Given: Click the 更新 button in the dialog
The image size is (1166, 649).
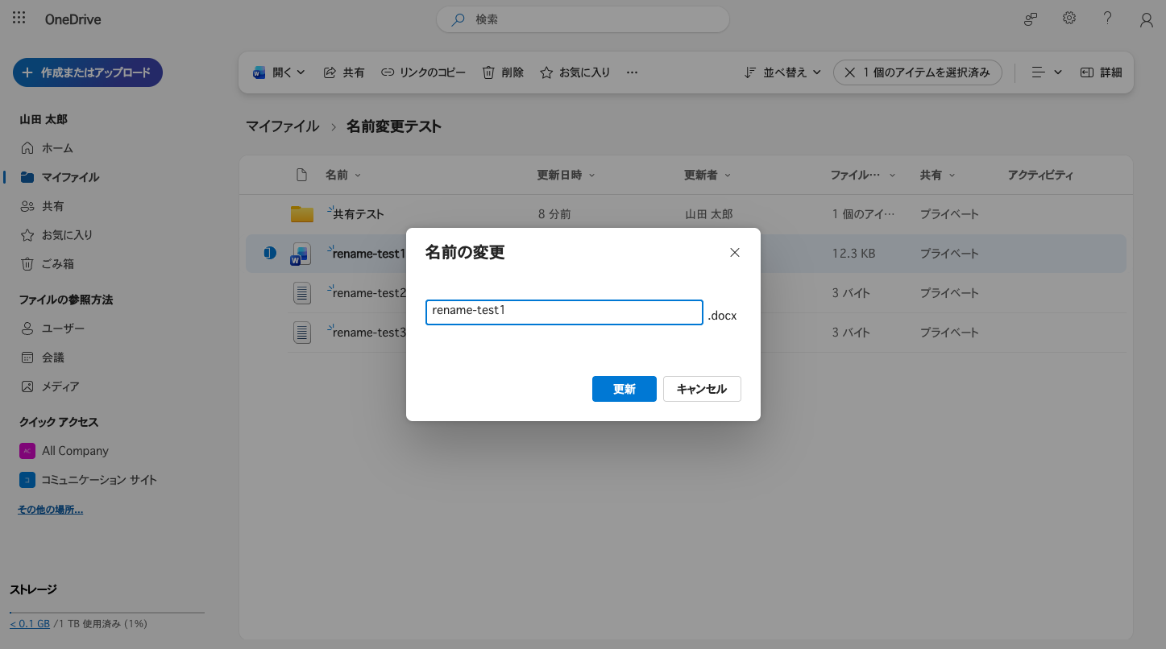Looking at the screenshot, I should (x=624, y=389).
